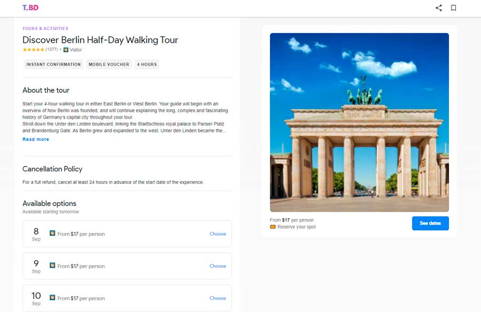Click the (1377) review count
The image size is (481, 312).
(52, 50)
